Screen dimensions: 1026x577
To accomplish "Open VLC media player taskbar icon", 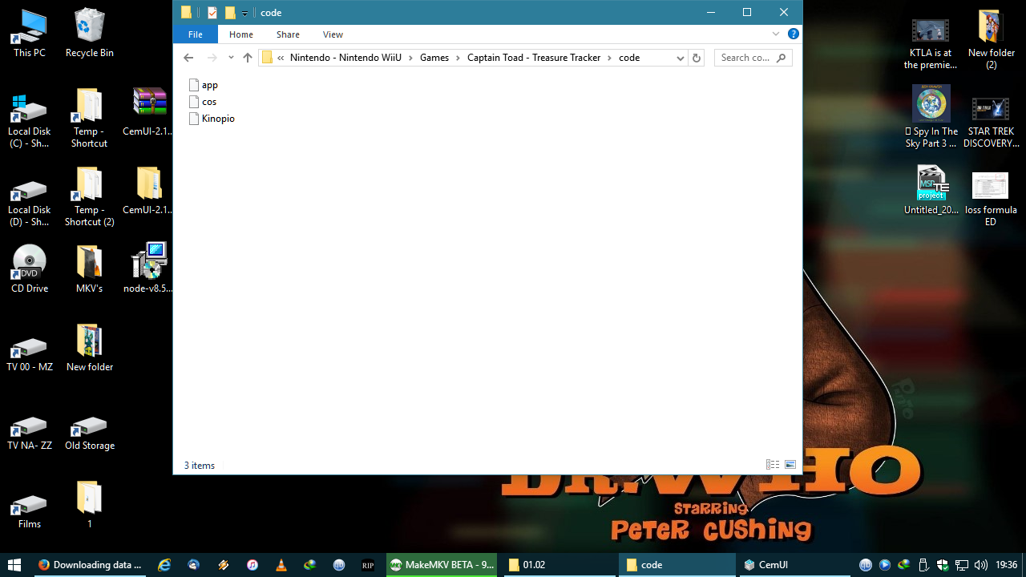I will (281, 565).
